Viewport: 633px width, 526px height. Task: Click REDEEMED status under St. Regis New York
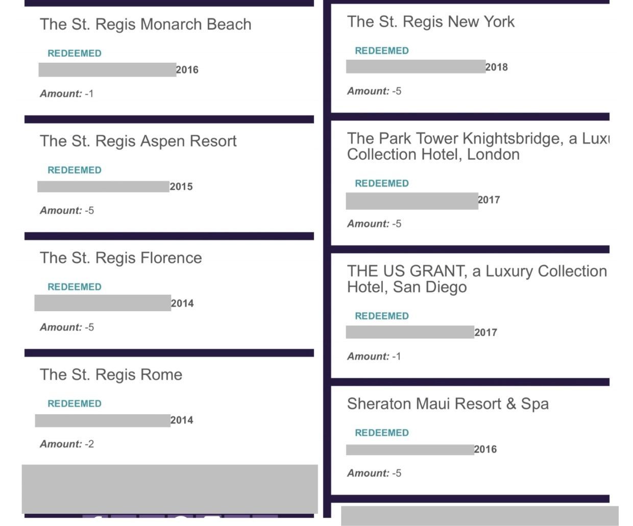(382, 51)
